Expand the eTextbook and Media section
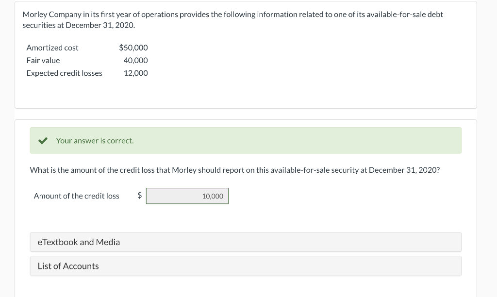 tap(246, 242)
